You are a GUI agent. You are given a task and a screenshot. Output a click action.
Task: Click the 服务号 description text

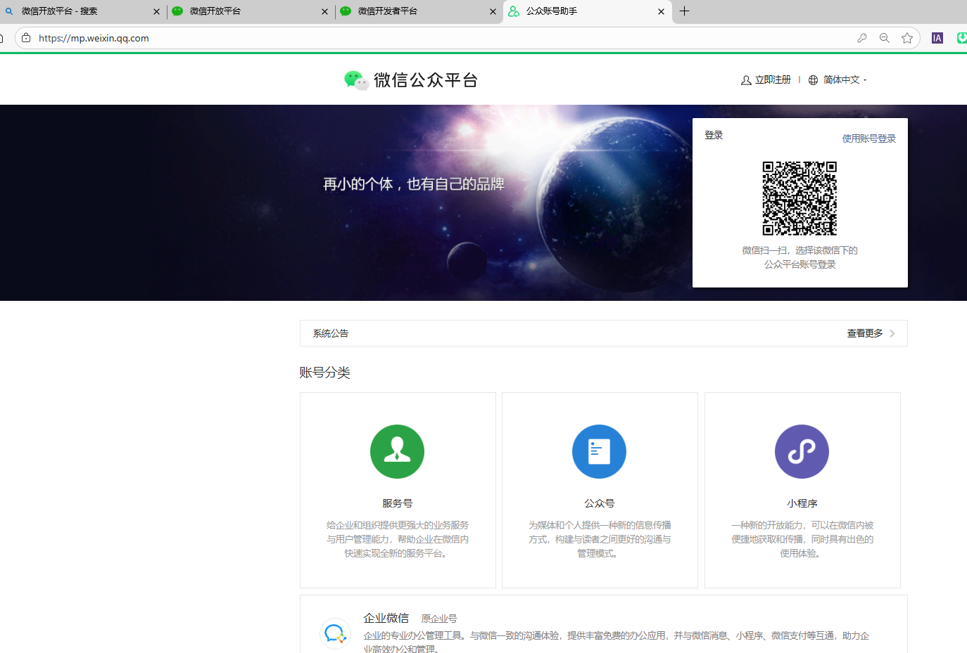point(398,539)
